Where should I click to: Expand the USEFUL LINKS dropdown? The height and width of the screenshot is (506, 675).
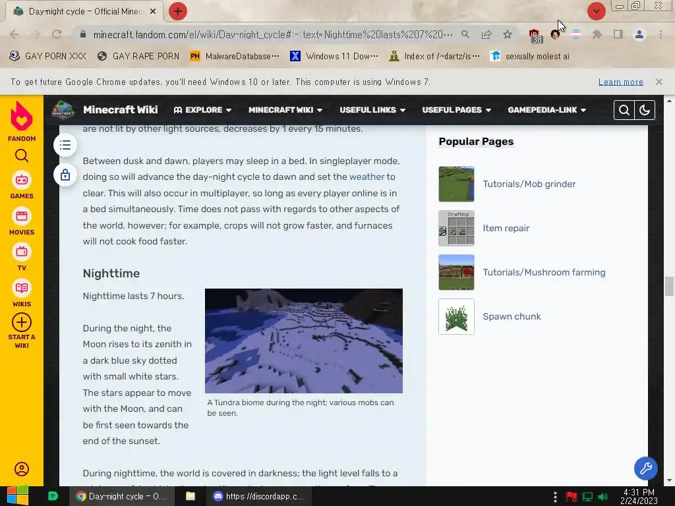click(372, 110)
